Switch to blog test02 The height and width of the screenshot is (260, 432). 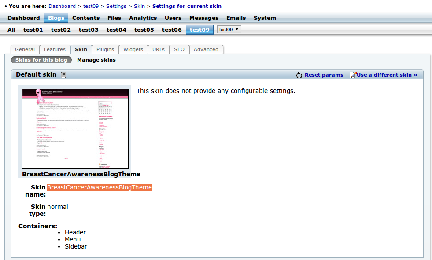coord(61,30)
